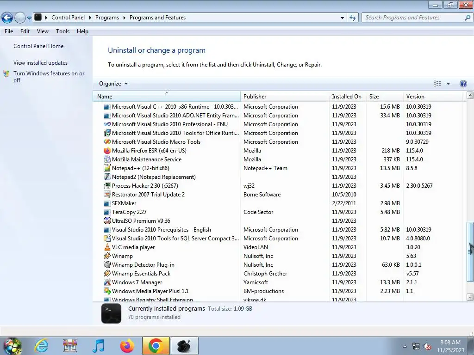Click the Process Hacker 2.30 icon
Screen dimensions: 474x355
pos(107,186)
